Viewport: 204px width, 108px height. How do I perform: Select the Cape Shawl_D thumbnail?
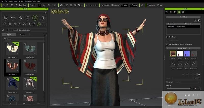[x=30, y=66]
